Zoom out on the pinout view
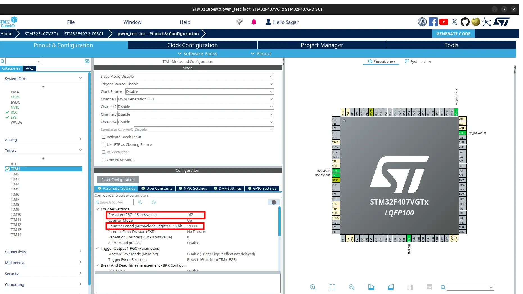523x294 pixels. (352, 287)
